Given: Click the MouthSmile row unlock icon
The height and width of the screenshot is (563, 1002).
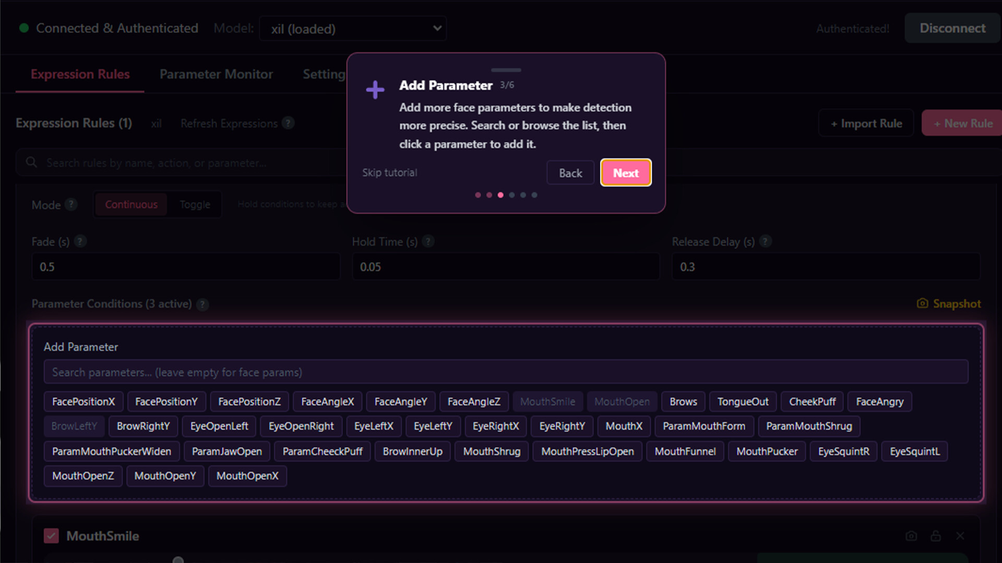Looking at the screenshot, I should coord(936,536).
